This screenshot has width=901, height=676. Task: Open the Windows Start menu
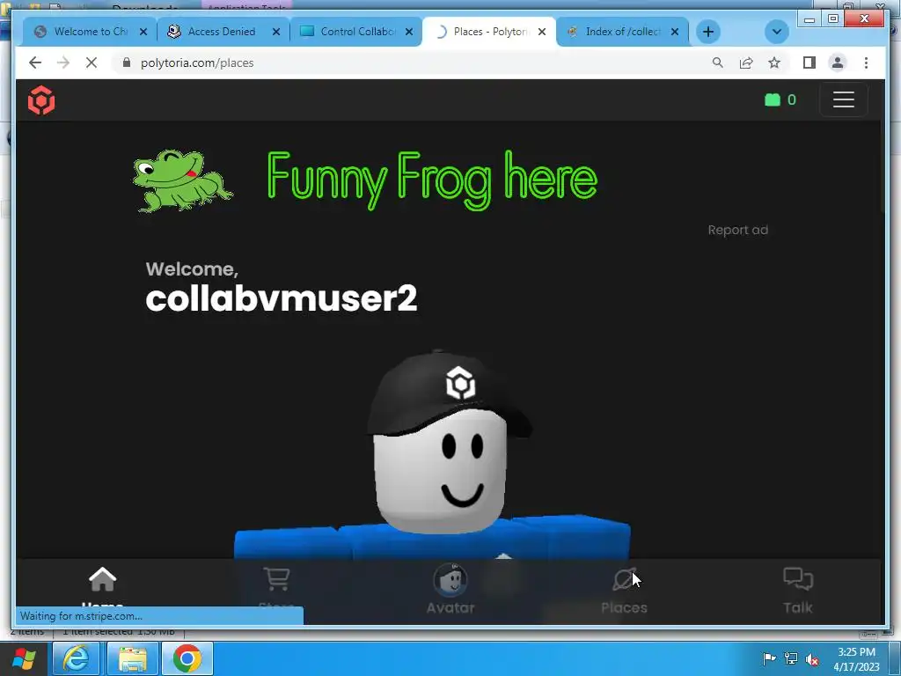(x=23, y=658)
